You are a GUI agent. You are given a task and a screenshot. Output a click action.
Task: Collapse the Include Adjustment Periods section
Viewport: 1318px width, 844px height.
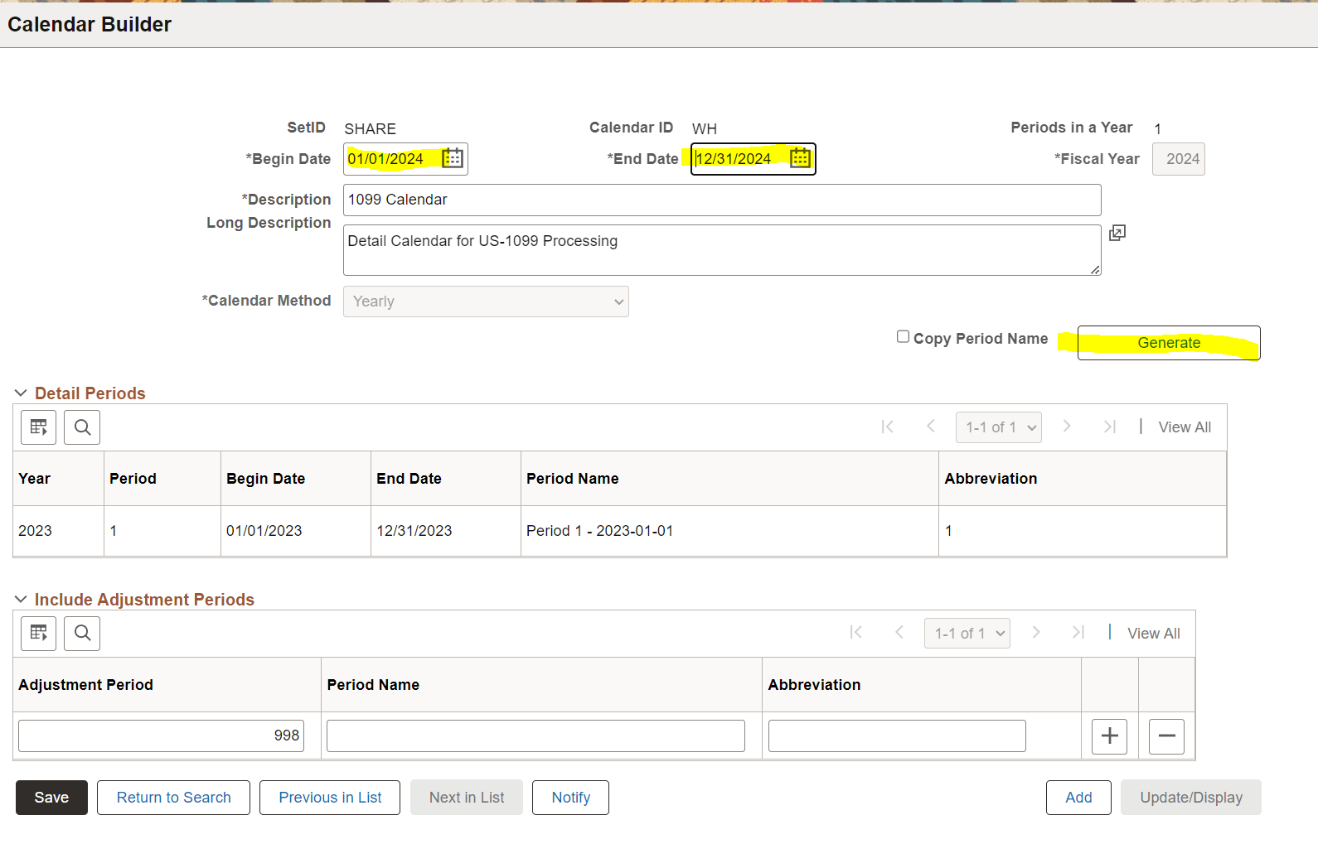(x=21, y=600)
